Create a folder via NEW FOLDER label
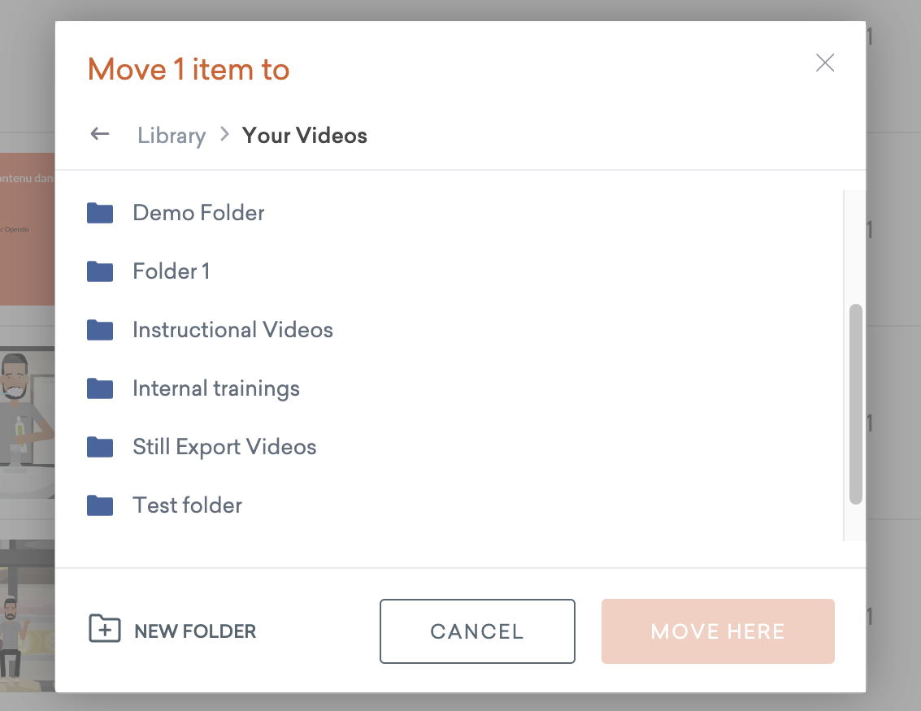Screen dimensions: 921x711 pos(195,631)
